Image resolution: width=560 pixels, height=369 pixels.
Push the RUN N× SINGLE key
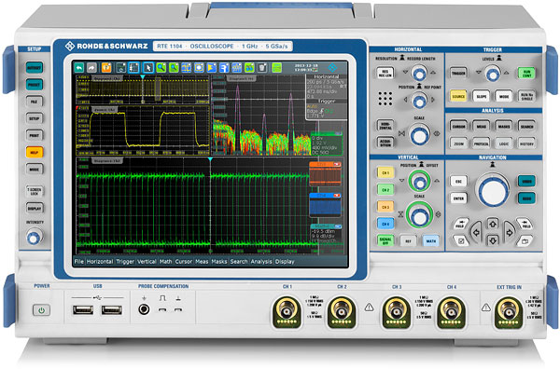526,96
